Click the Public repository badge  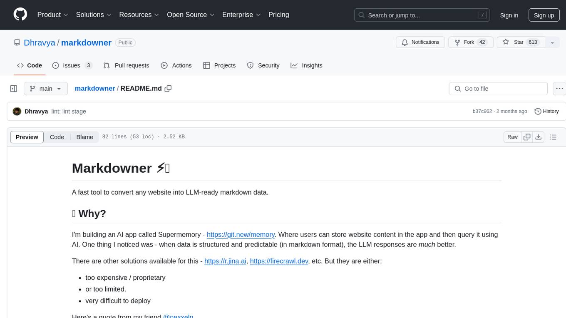click(x=125, y=42)
